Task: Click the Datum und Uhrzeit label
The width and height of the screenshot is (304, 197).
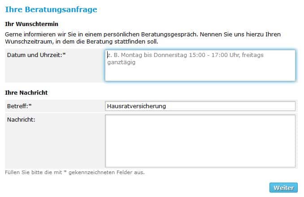Action: click(x=36, y=55)
